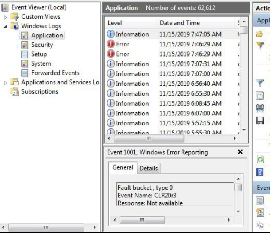
Task: Select Information event at 6:56:40 AM
Action: (172, 84)
